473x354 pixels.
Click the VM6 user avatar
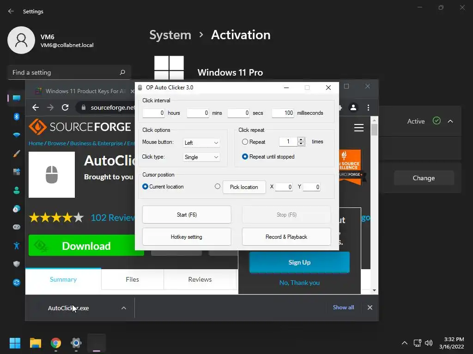point(21,40)
